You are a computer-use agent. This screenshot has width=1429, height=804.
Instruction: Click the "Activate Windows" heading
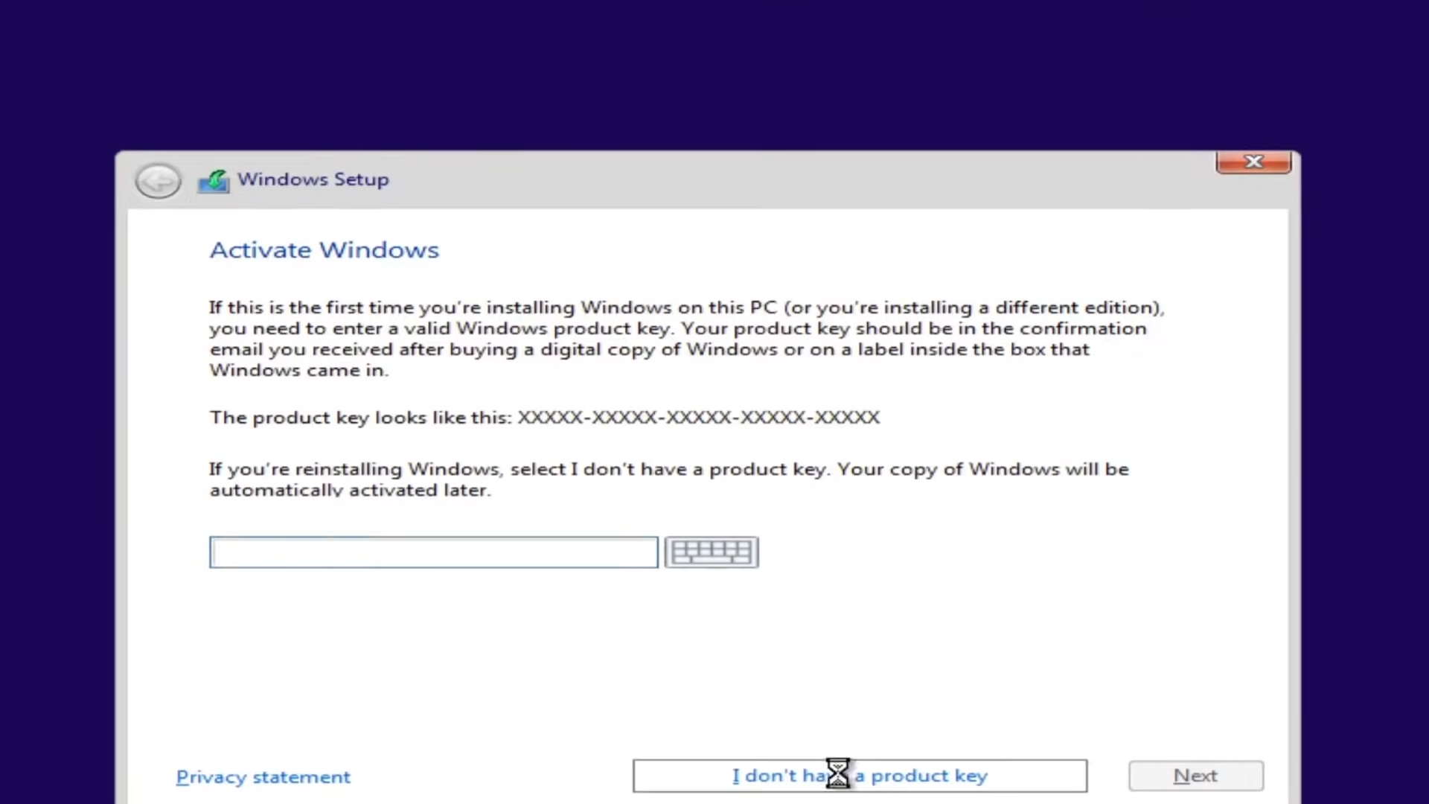325,250
